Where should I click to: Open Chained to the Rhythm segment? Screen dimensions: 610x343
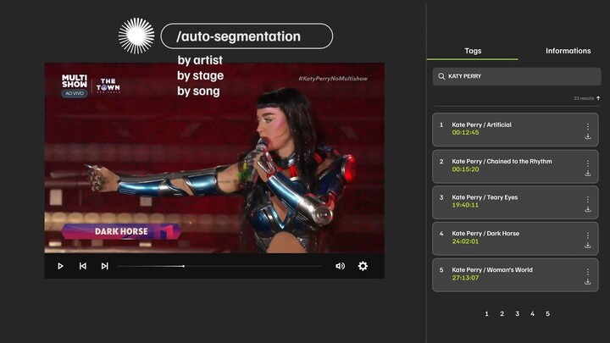coord(515,166)
